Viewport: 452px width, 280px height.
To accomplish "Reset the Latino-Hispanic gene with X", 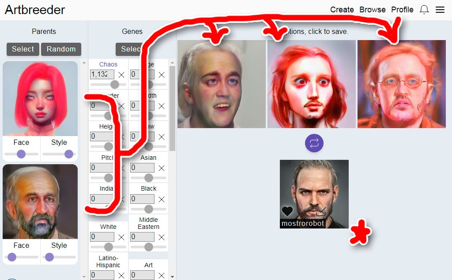I will 121,276.
